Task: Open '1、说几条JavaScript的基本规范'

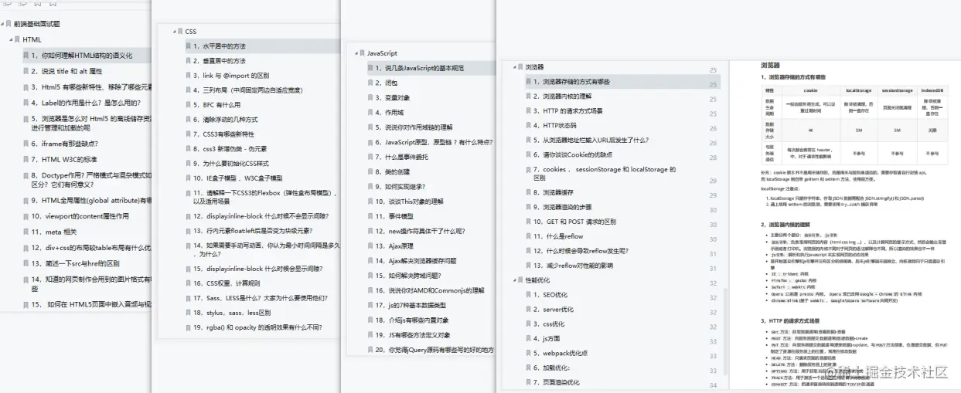Action: click(420, 68)
